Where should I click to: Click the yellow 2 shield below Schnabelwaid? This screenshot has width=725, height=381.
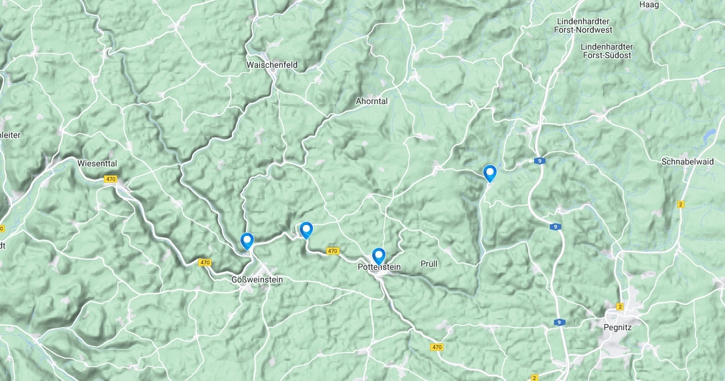(x=681, y=204)
